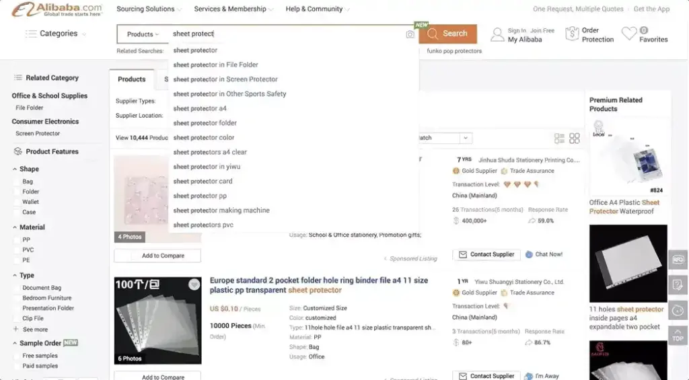Select the Products results tab
The height and width of the screenshot is (380, 689).
click(x=131, y=79)
